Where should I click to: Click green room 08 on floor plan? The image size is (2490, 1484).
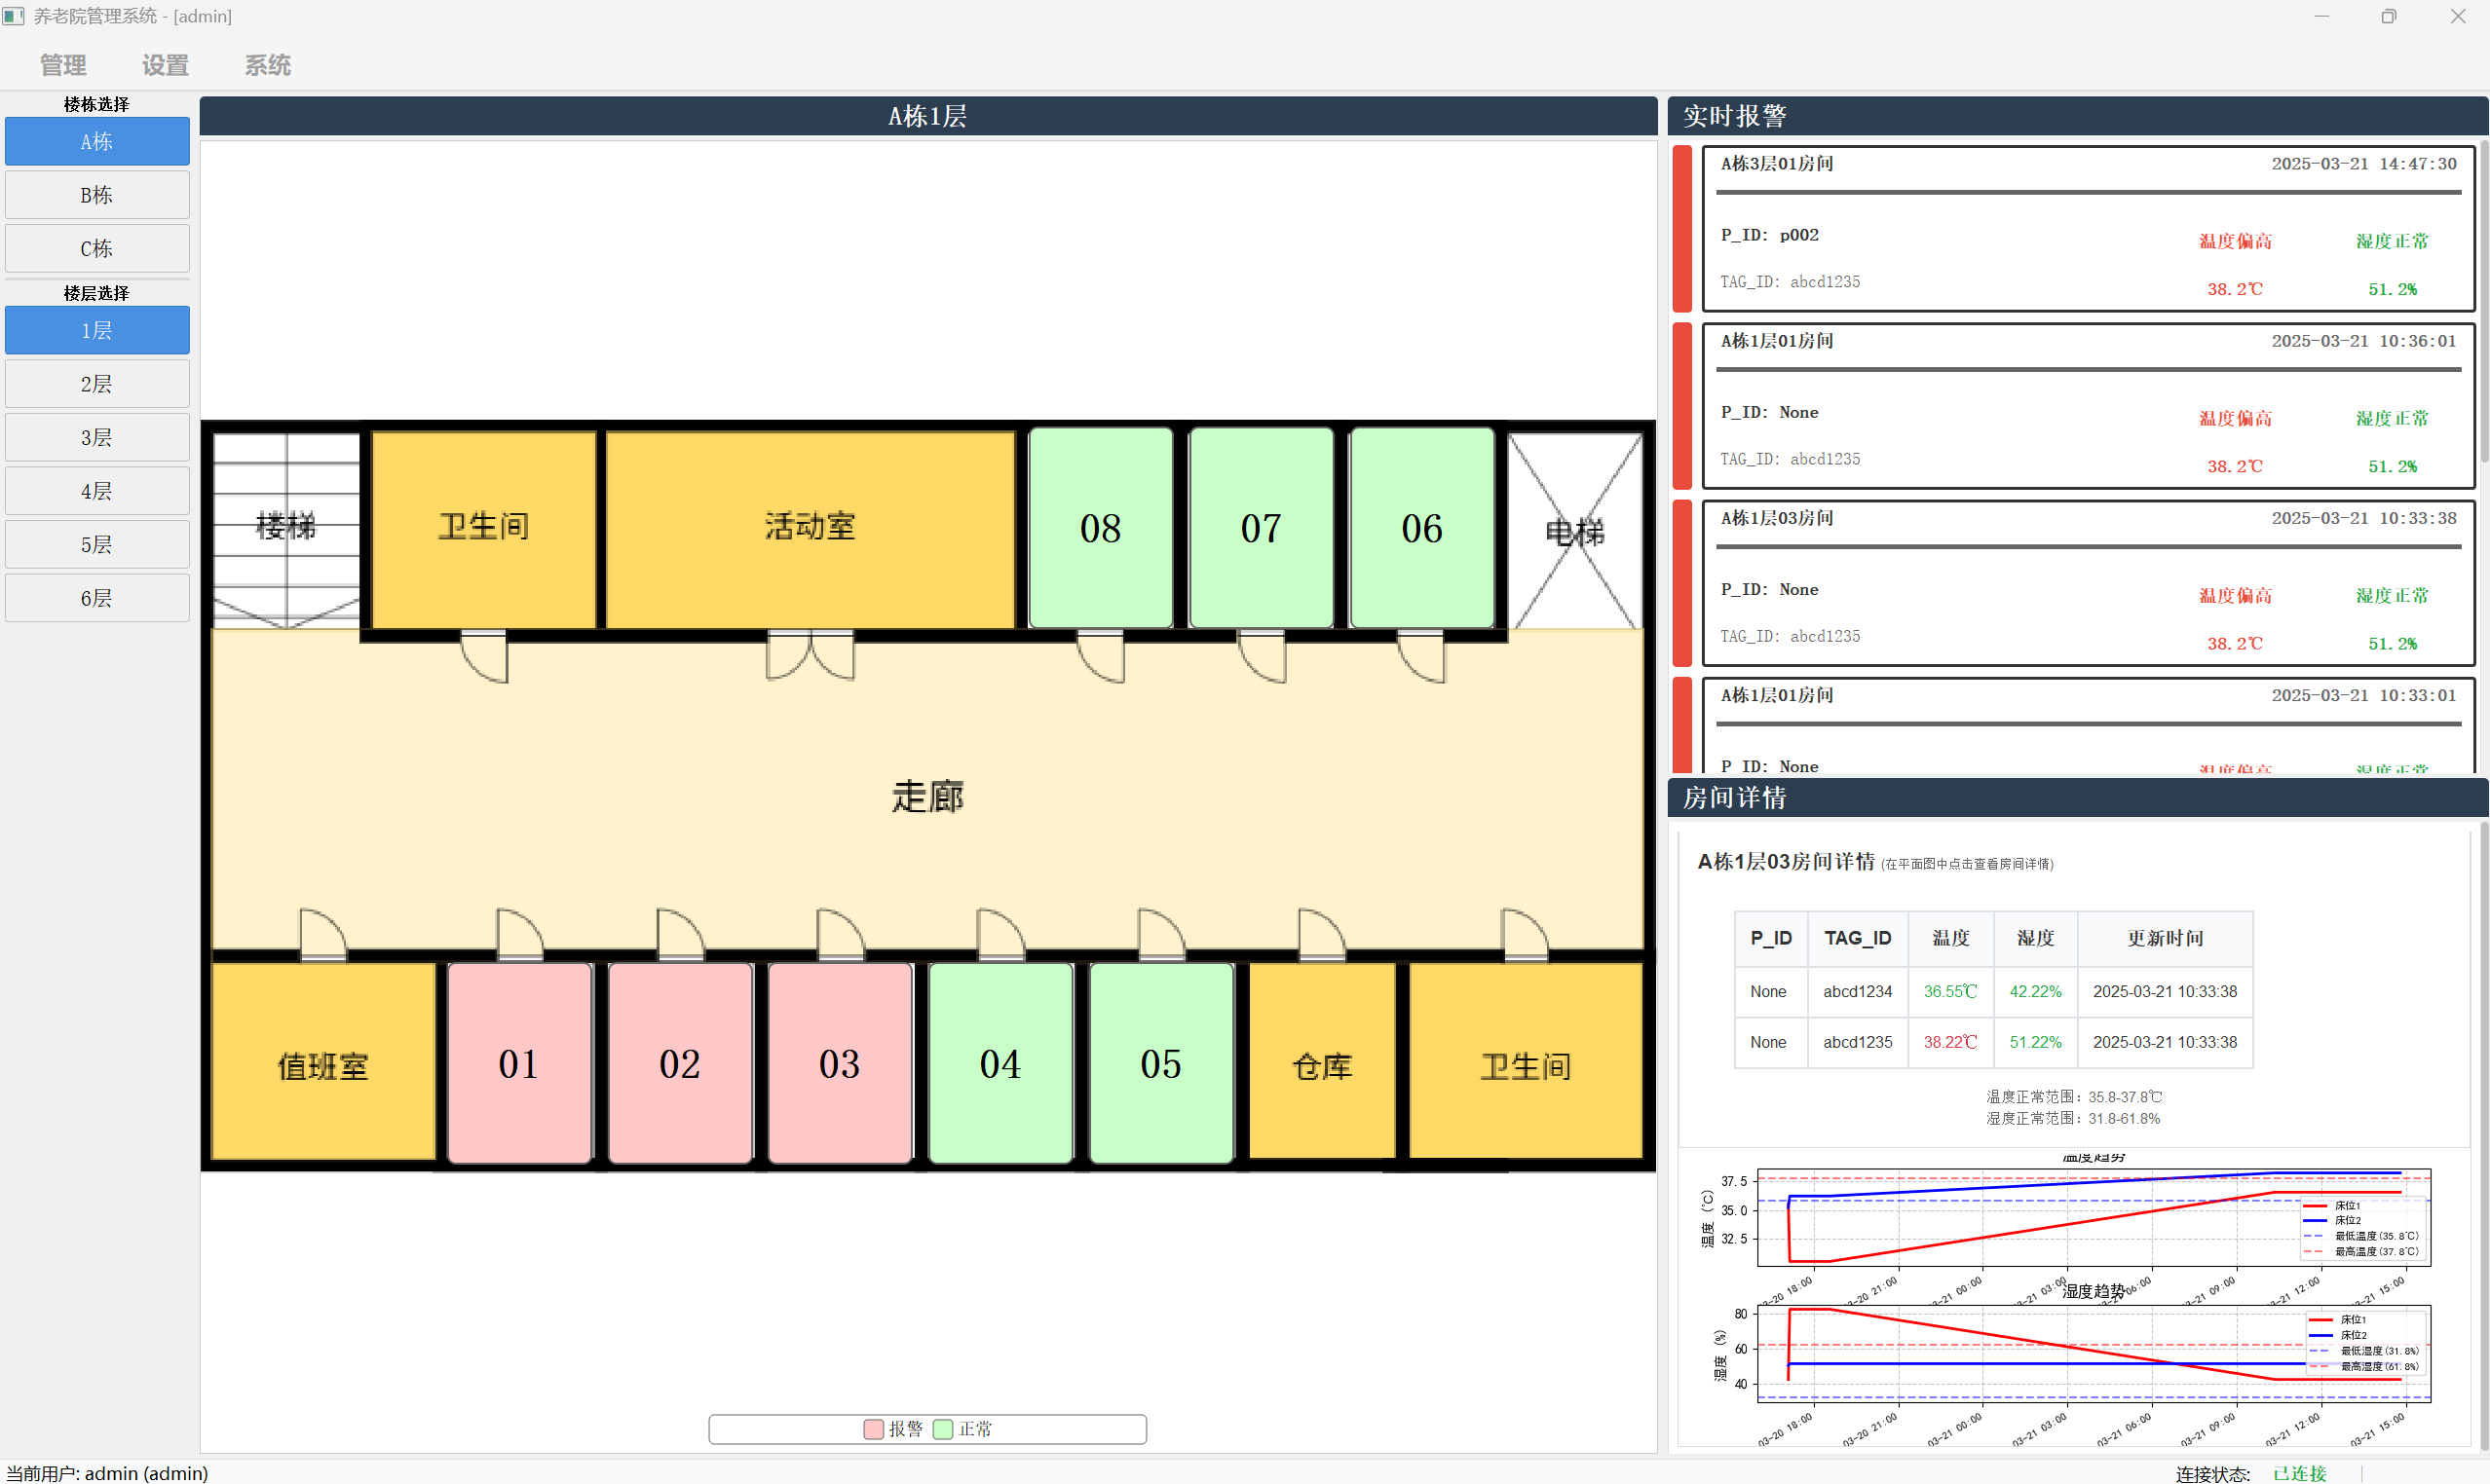pyautogui.click(x=1101, y=528)
